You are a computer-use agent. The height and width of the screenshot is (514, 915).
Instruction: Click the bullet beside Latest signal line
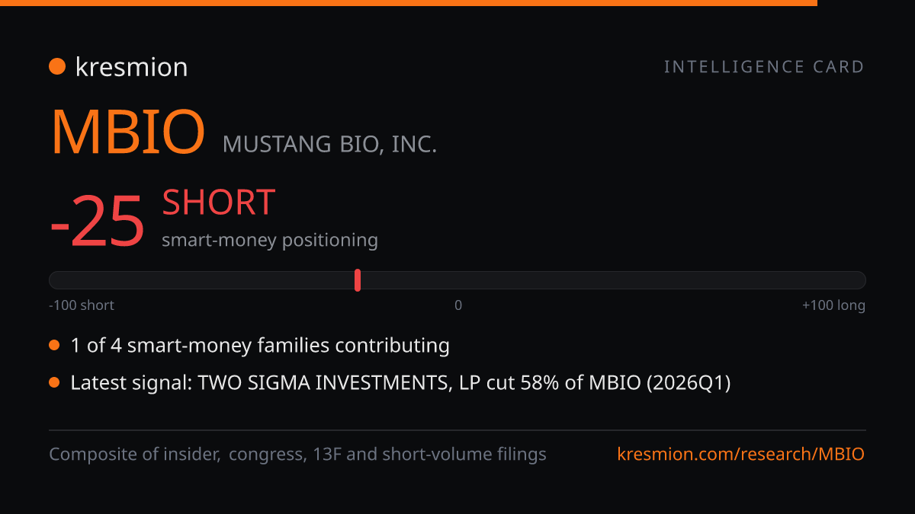tap(54, 383)
